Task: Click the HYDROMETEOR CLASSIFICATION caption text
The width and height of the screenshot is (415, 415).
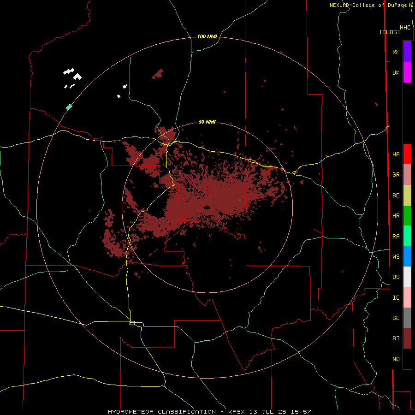Action: coord(162,412)
